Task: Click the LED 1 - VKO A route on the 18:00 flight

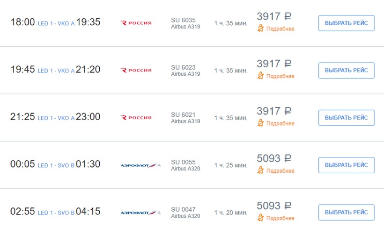Action: tap(56, 23)
